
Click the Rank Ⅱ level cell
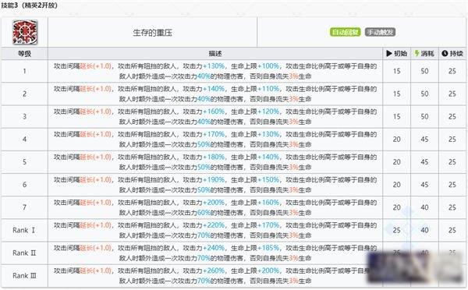click(x=24, y=253)
